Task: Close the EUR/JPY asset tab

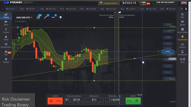Action: pos(7,9)
